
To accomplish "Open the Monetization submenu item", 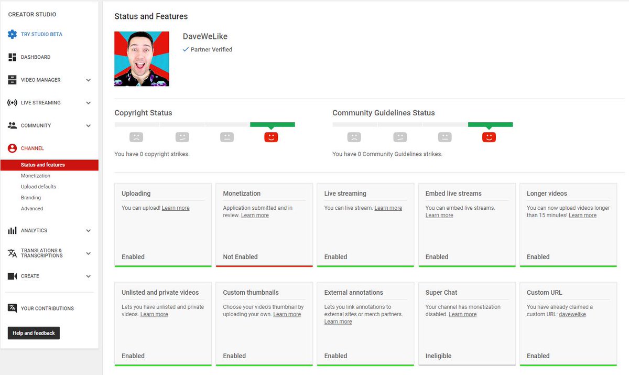I will coord(36,176).
